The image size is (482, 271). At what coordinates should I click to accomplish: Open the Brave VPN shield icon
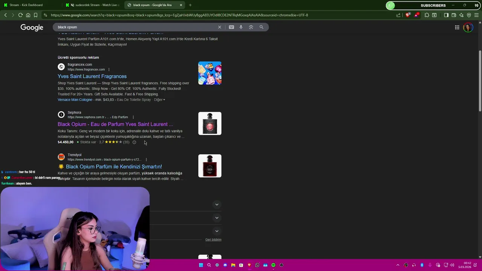(x=469, y=15)
